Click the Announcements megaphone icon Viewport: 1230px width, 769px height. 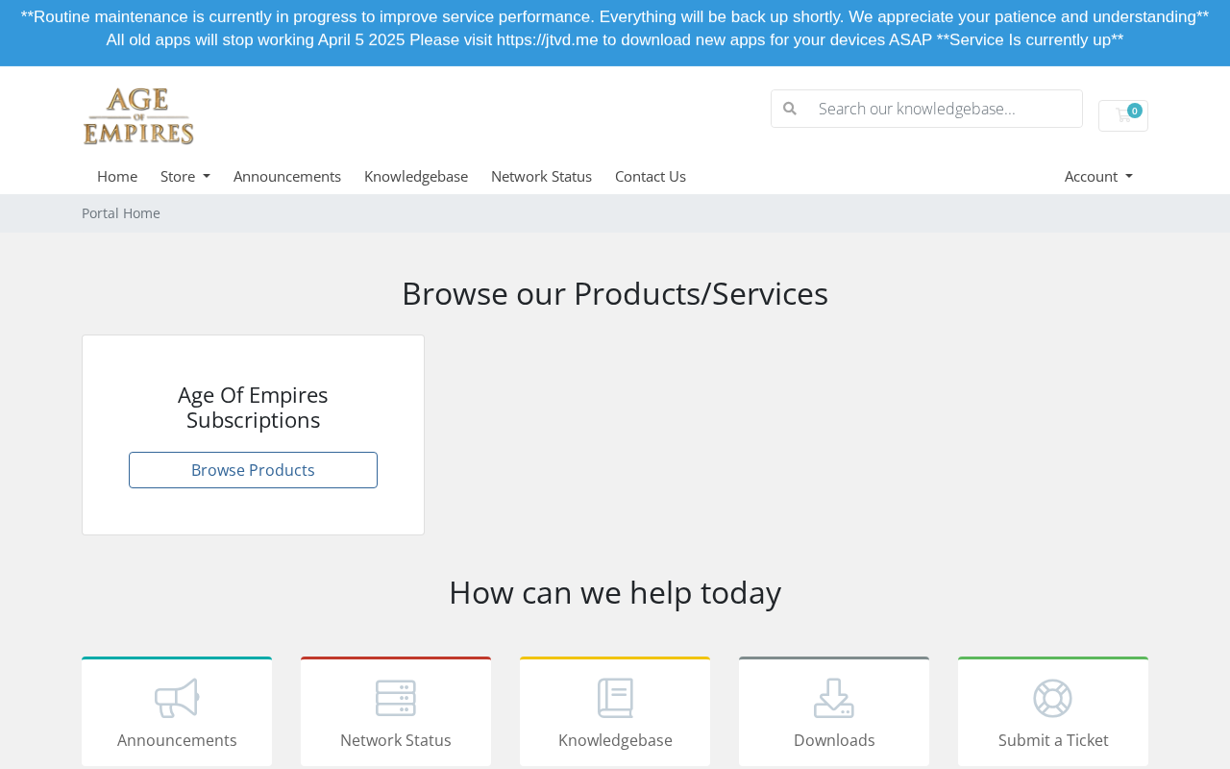point(177,698)
